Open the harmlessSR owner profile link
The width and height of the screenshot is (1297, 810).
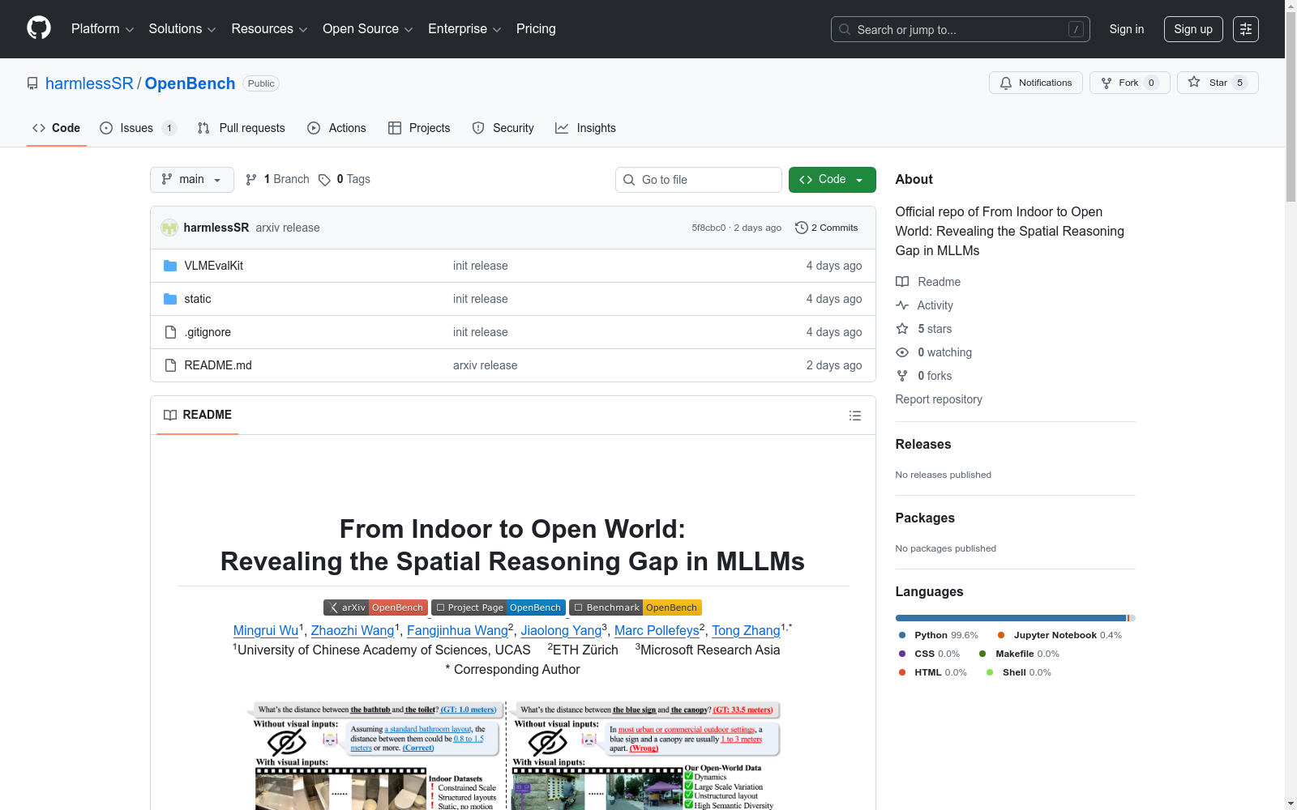pos(89,83)
